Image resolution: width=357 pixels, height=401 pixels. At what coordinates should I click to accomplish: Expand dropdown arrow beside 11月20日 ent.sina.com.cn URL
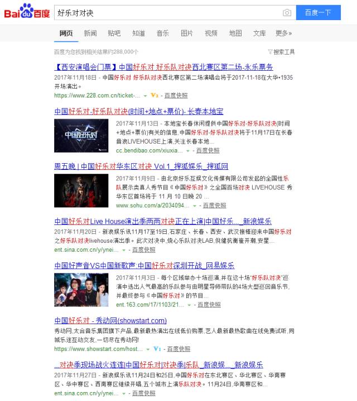click(x=124, y=250)
